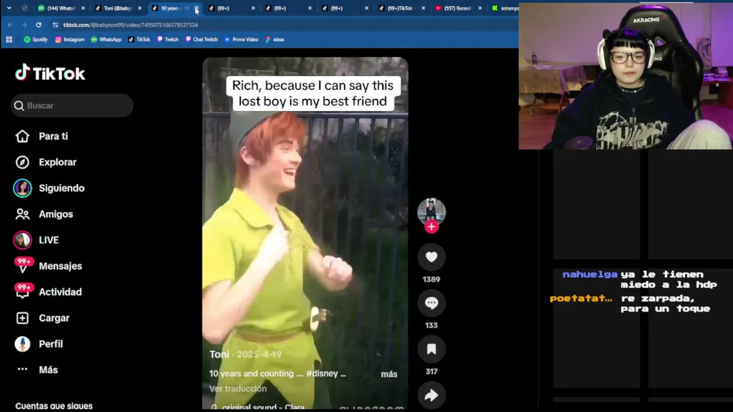Close the '10 years' tab
The image size is (733, 412).
[x=196, y=8]
